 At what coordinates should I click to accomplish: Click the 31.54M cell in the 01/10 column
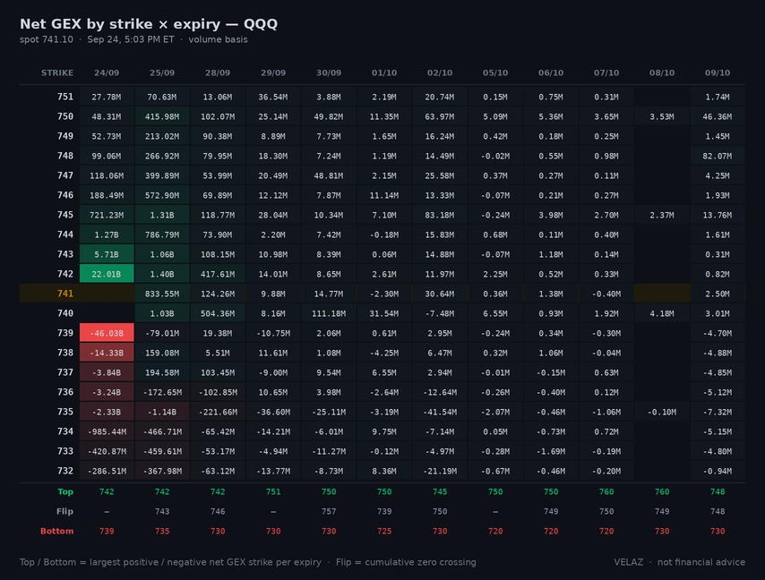(384, 313)
